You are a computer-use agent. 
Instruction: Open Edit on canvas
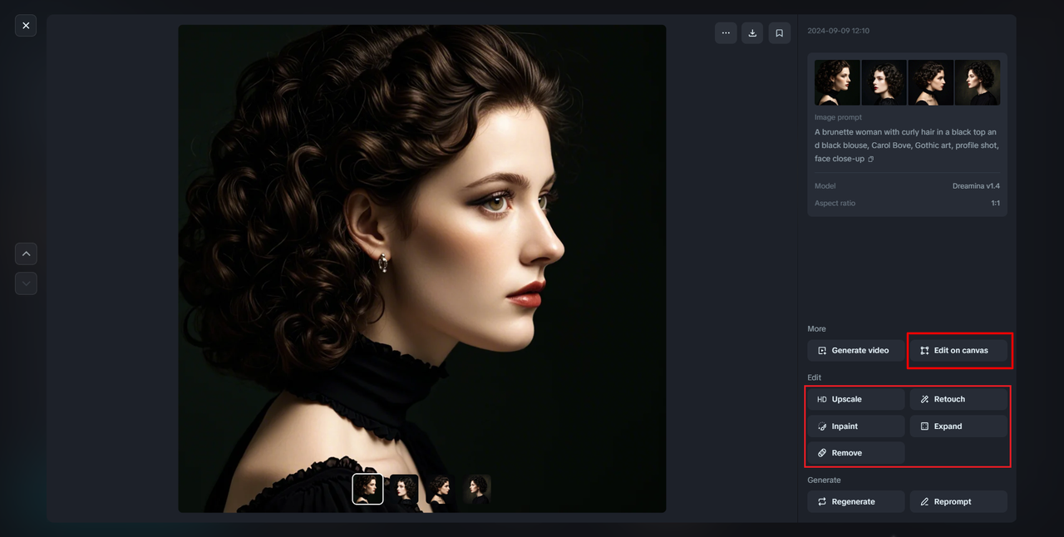coord(958,351)
